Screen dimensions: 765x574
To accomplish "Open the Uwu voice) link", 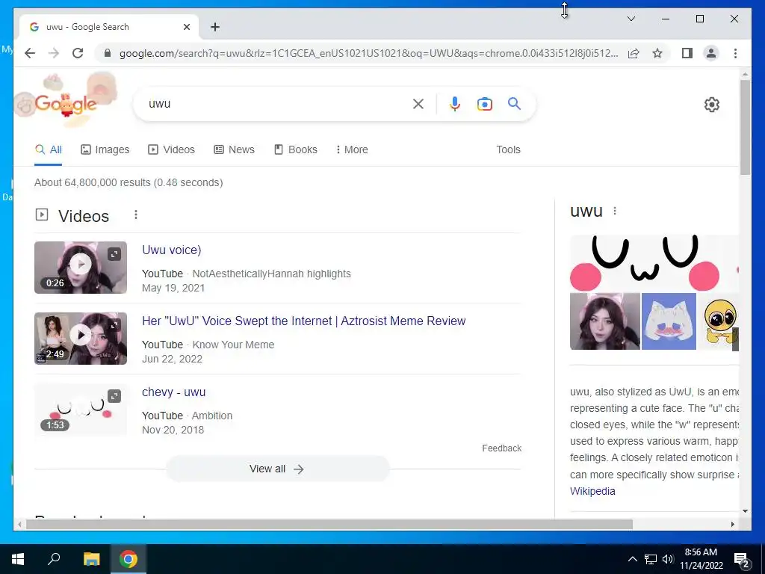I will click(171, 250).
